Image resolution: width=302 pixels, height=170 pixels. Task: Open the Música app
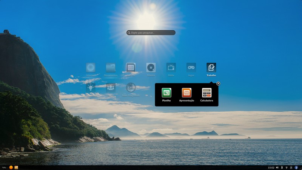point(151,68)
